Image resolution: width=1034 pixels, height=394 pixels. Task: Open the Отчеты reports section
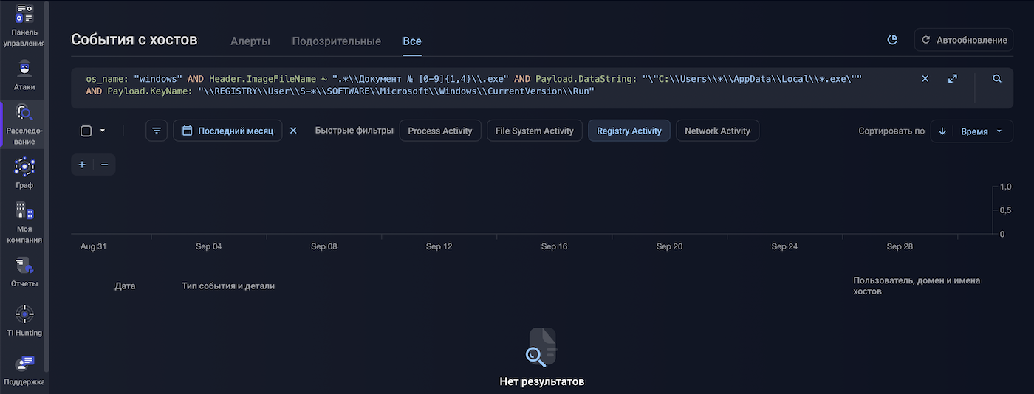tap(24, 271)
